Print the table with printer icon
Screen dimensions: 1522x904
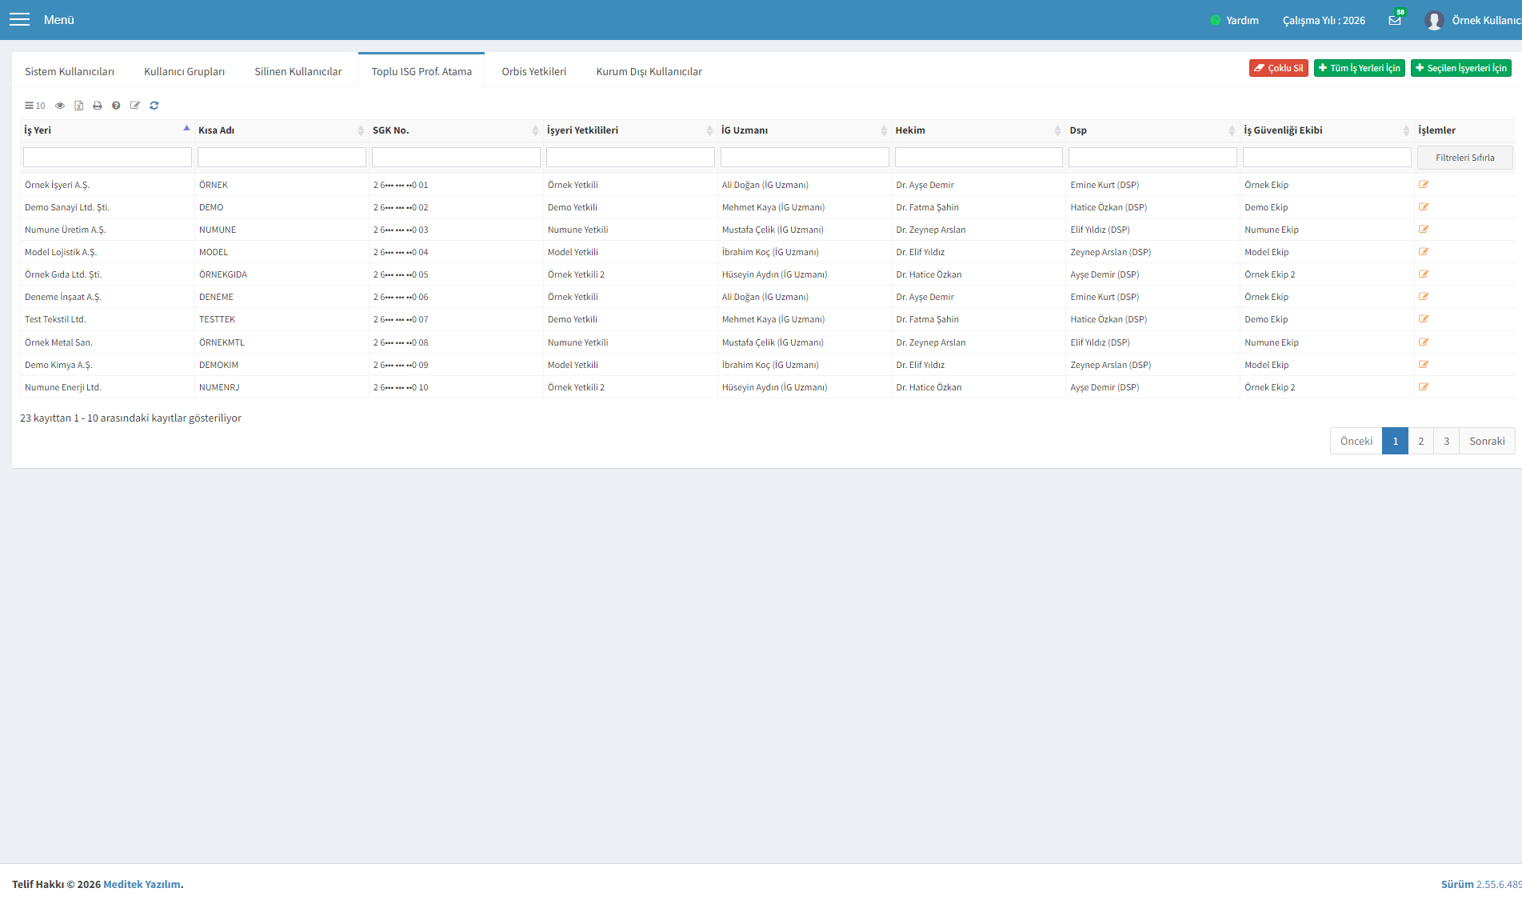pos(98,106)
